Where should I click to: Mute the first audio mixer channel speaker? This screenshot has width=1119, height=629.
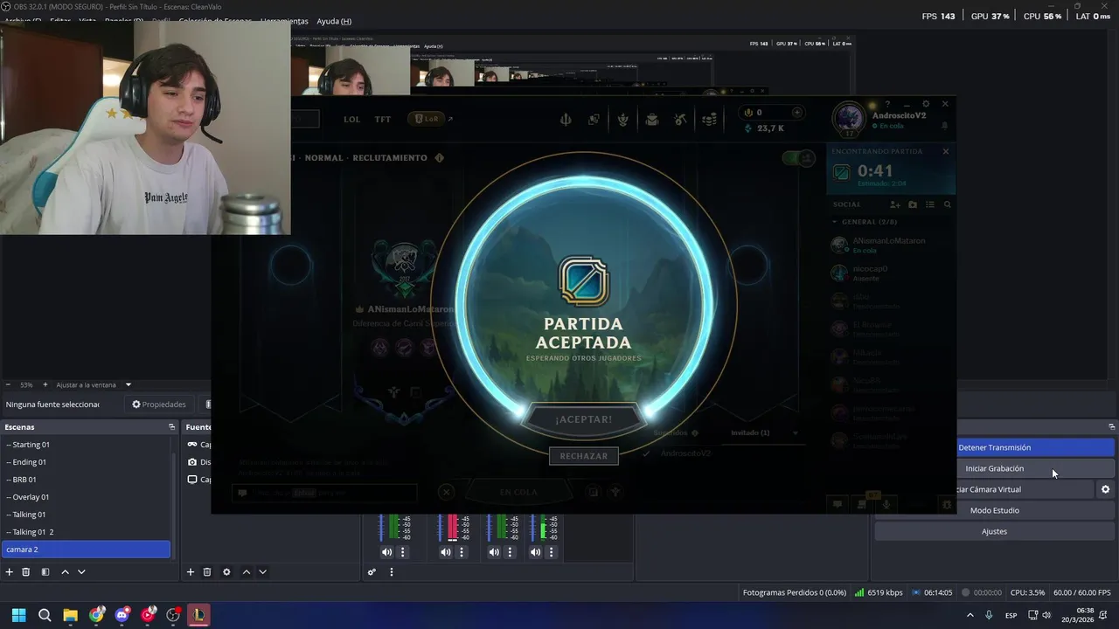[x=386, y=552]
